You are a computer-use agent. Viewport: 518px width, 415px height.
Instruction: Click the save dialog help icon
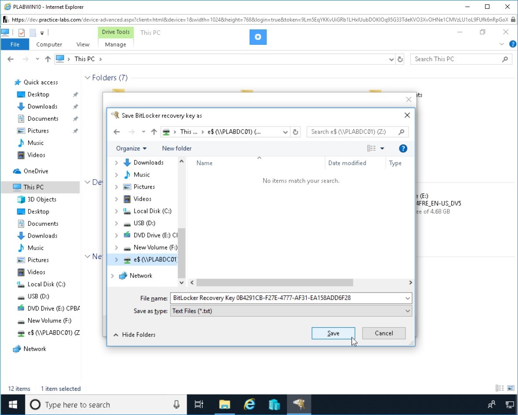[403, 148]
